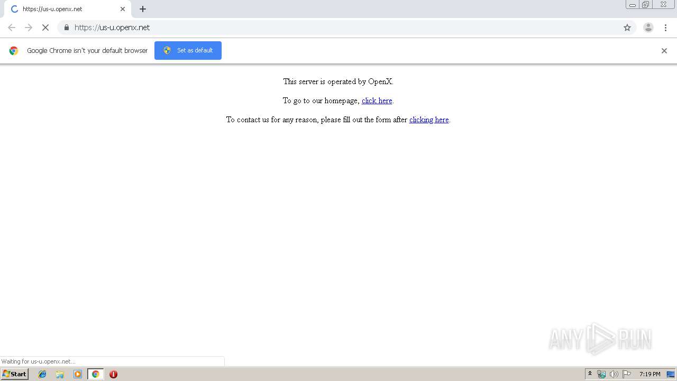Close the Chrome window

663,5
